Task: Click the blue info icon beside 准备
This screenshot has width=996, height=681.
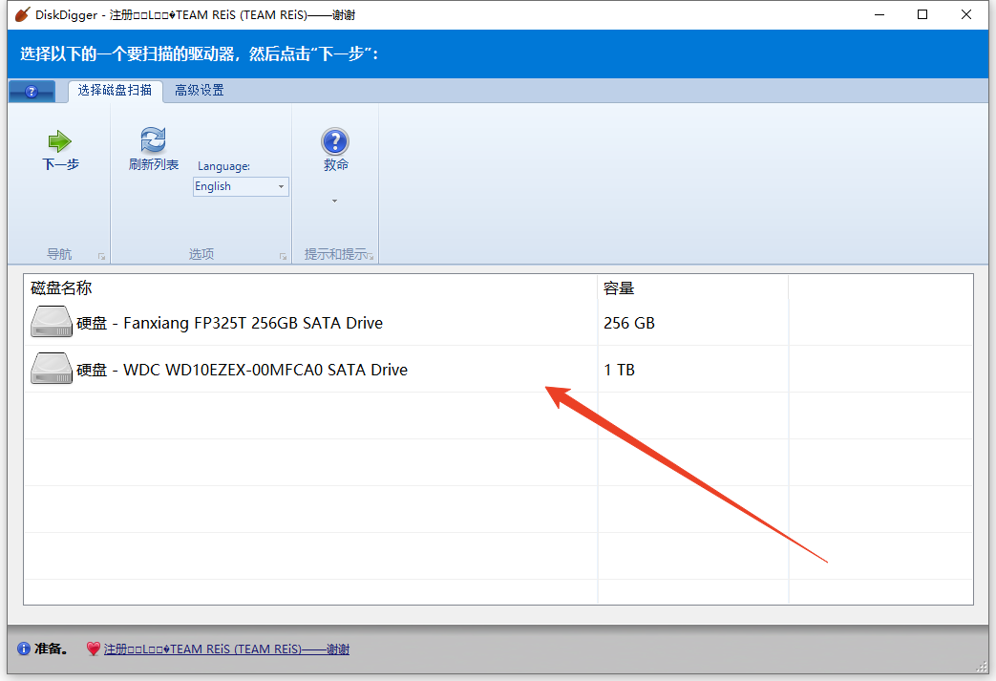Action: point(24,649)
